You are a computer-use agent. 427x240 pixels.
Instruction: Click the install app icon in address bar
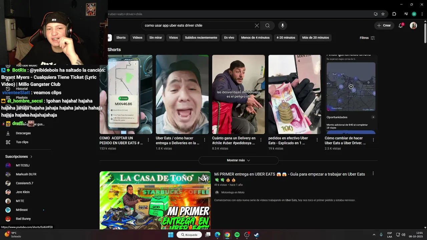pyautogui.click(x=376, y=14)
